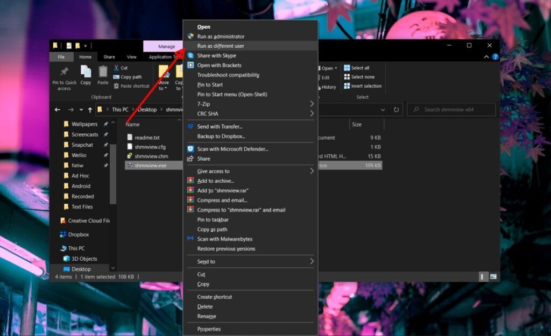The height and width of the screenshot is (336, 551).
Task: Click the Pin to Quick access icon
Action: pos(64,72)
